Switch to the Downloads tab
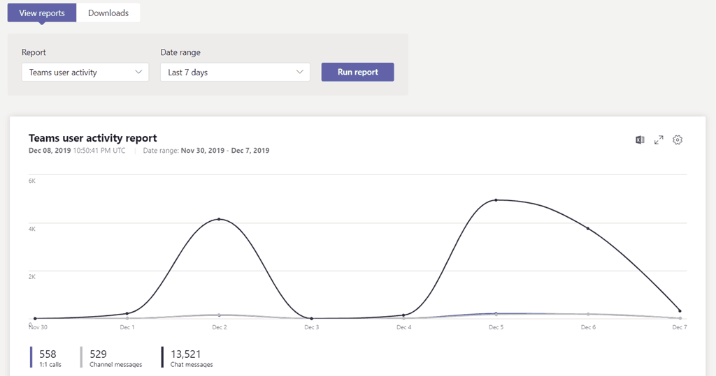The image size is (716, 376). coord(108,13)
